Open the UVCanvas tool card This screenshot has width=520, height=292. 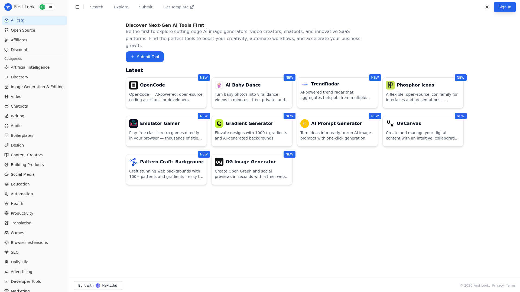point(423,131)
